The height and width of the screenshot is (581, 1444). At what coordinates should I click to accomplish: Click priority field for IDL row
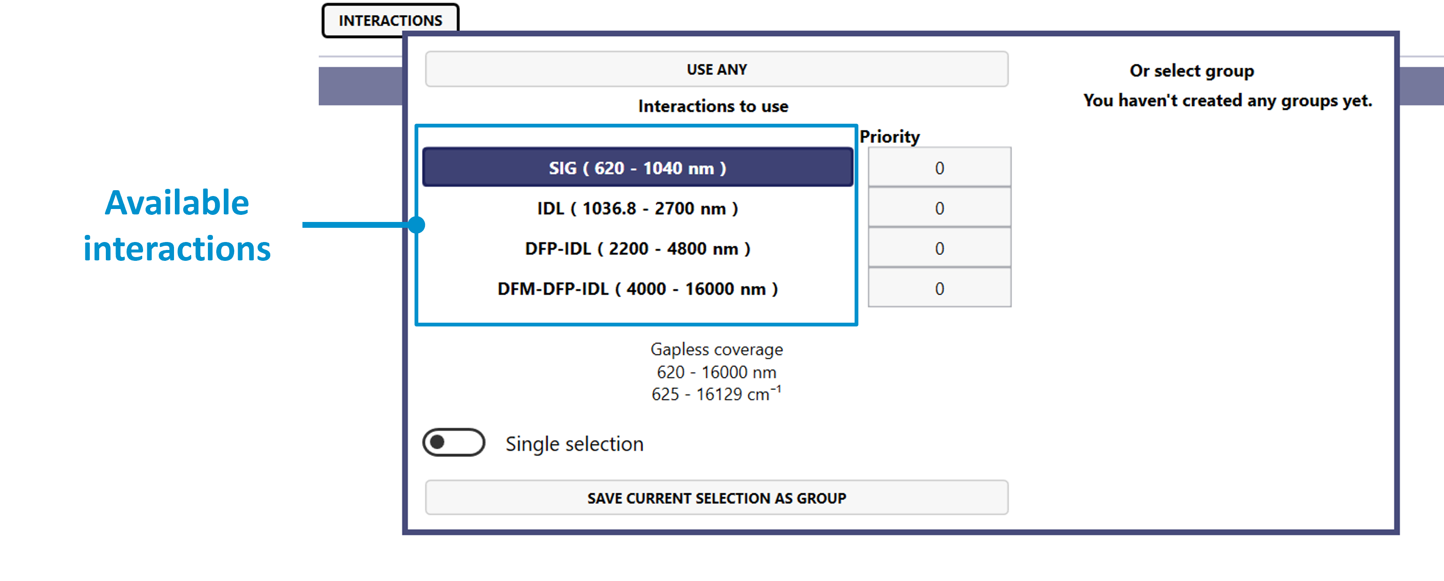[x=939, y=208]
